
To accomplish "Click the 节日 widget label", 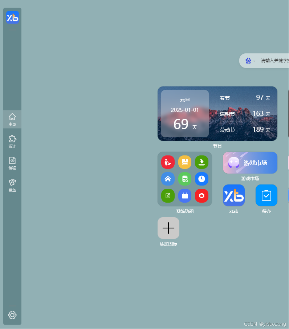I will 217,146.
